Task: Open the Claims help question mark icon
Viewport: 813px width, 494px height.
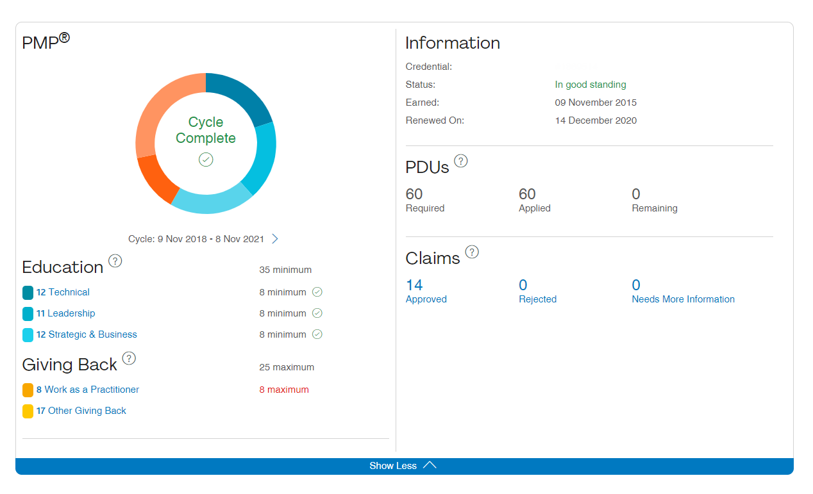Action: click(472, 252)
